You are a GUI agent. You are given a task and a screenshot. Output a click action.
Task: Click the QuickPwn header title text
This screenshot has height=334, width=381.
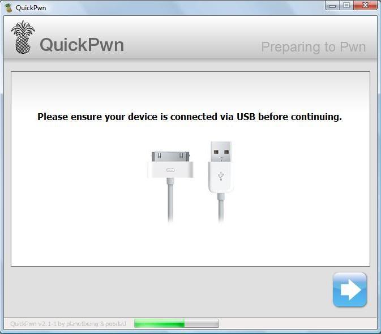(x=82, y=45)
